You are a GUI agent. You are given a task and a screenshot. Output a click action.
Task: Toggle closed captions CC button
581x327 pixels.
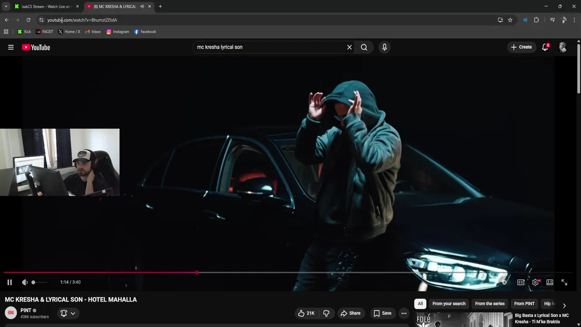[521, 282]
